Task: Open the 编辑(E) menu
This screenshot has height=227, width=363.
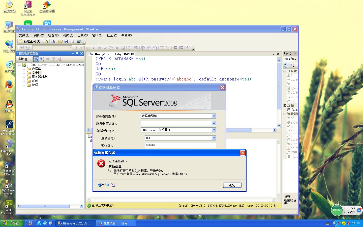Action: pyautogui.click(x=39, y=35)
